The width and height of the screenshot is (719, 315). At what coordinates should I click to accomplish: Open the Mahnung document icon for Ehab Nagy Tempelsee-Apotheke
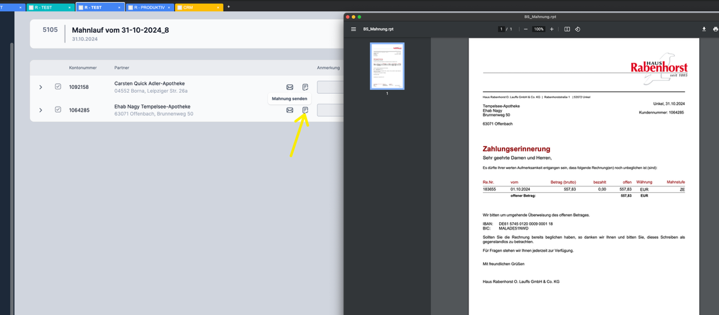[305, 110]
